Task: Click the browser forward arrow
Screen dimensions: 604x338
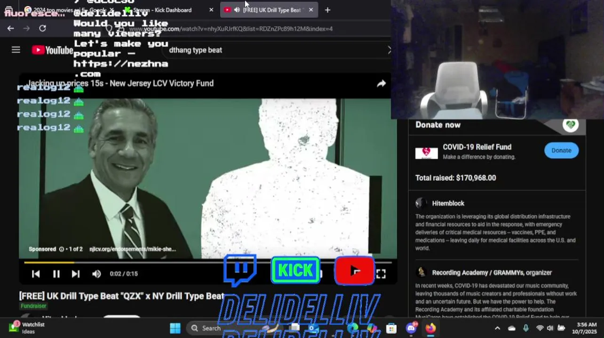Action: click(x=26, y=28)
